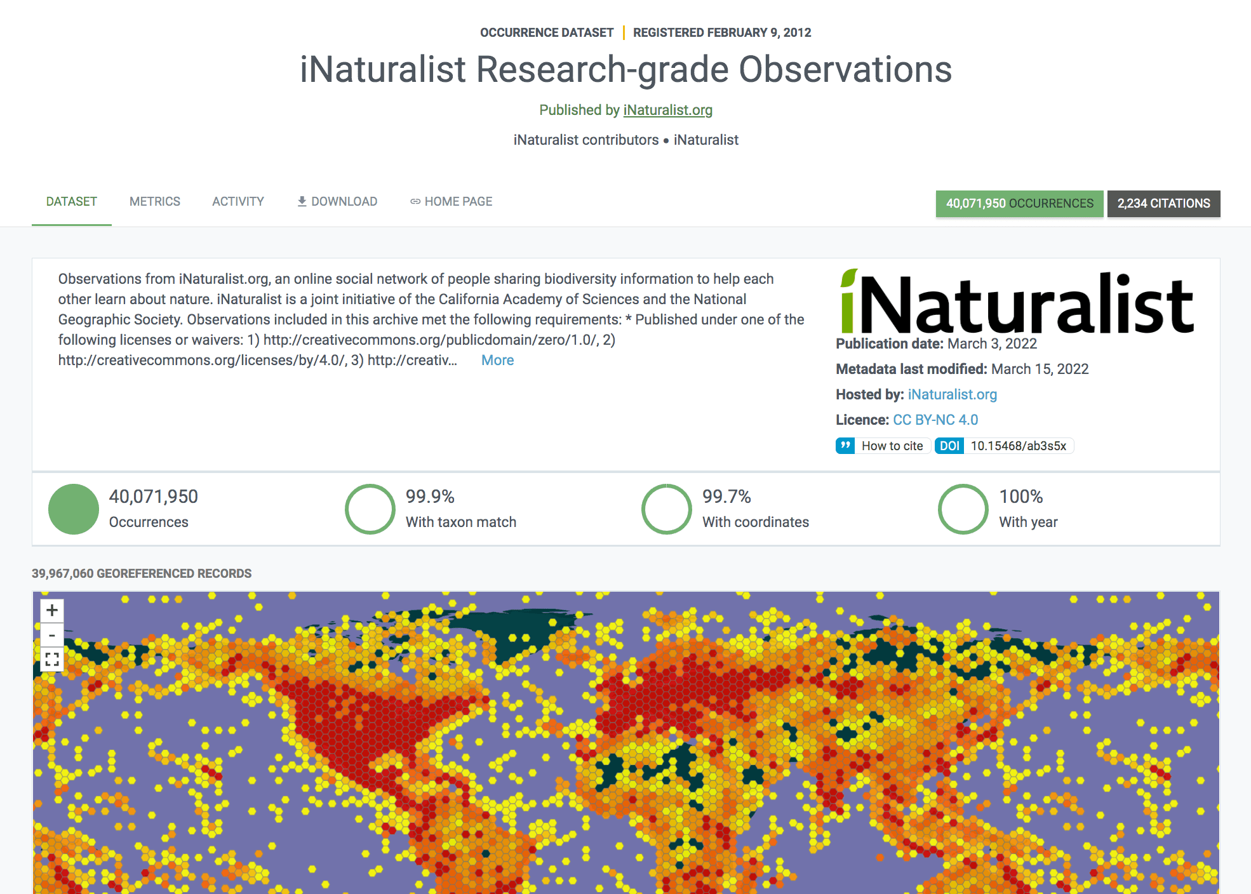
Task: Expand the occurrence dataset description
Action: 498,359
